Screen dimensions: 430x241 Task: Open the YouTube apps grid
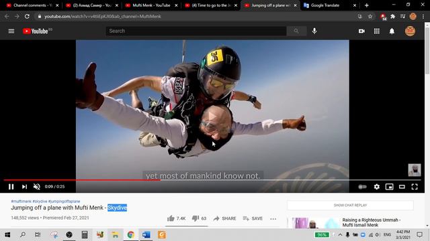click(x=377, y=31)
